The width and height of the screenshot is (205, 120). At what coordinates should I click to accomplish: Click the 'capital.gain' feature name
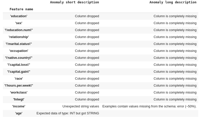19,72
